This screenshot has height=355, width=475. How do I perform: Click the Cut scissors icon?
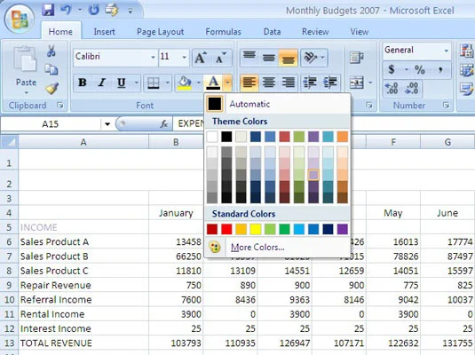pyautogui.click(x=51, y=51)
